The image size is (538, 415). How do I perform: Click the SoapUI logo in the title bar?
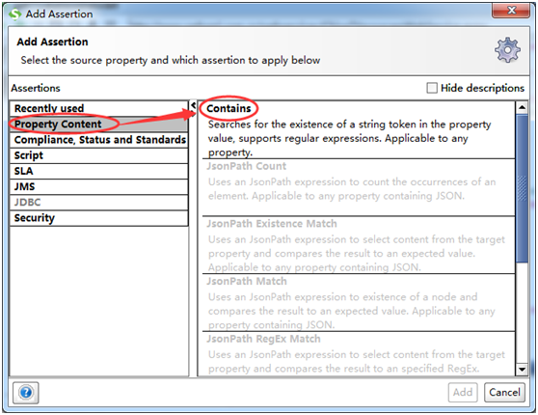(x=14, y=14)
